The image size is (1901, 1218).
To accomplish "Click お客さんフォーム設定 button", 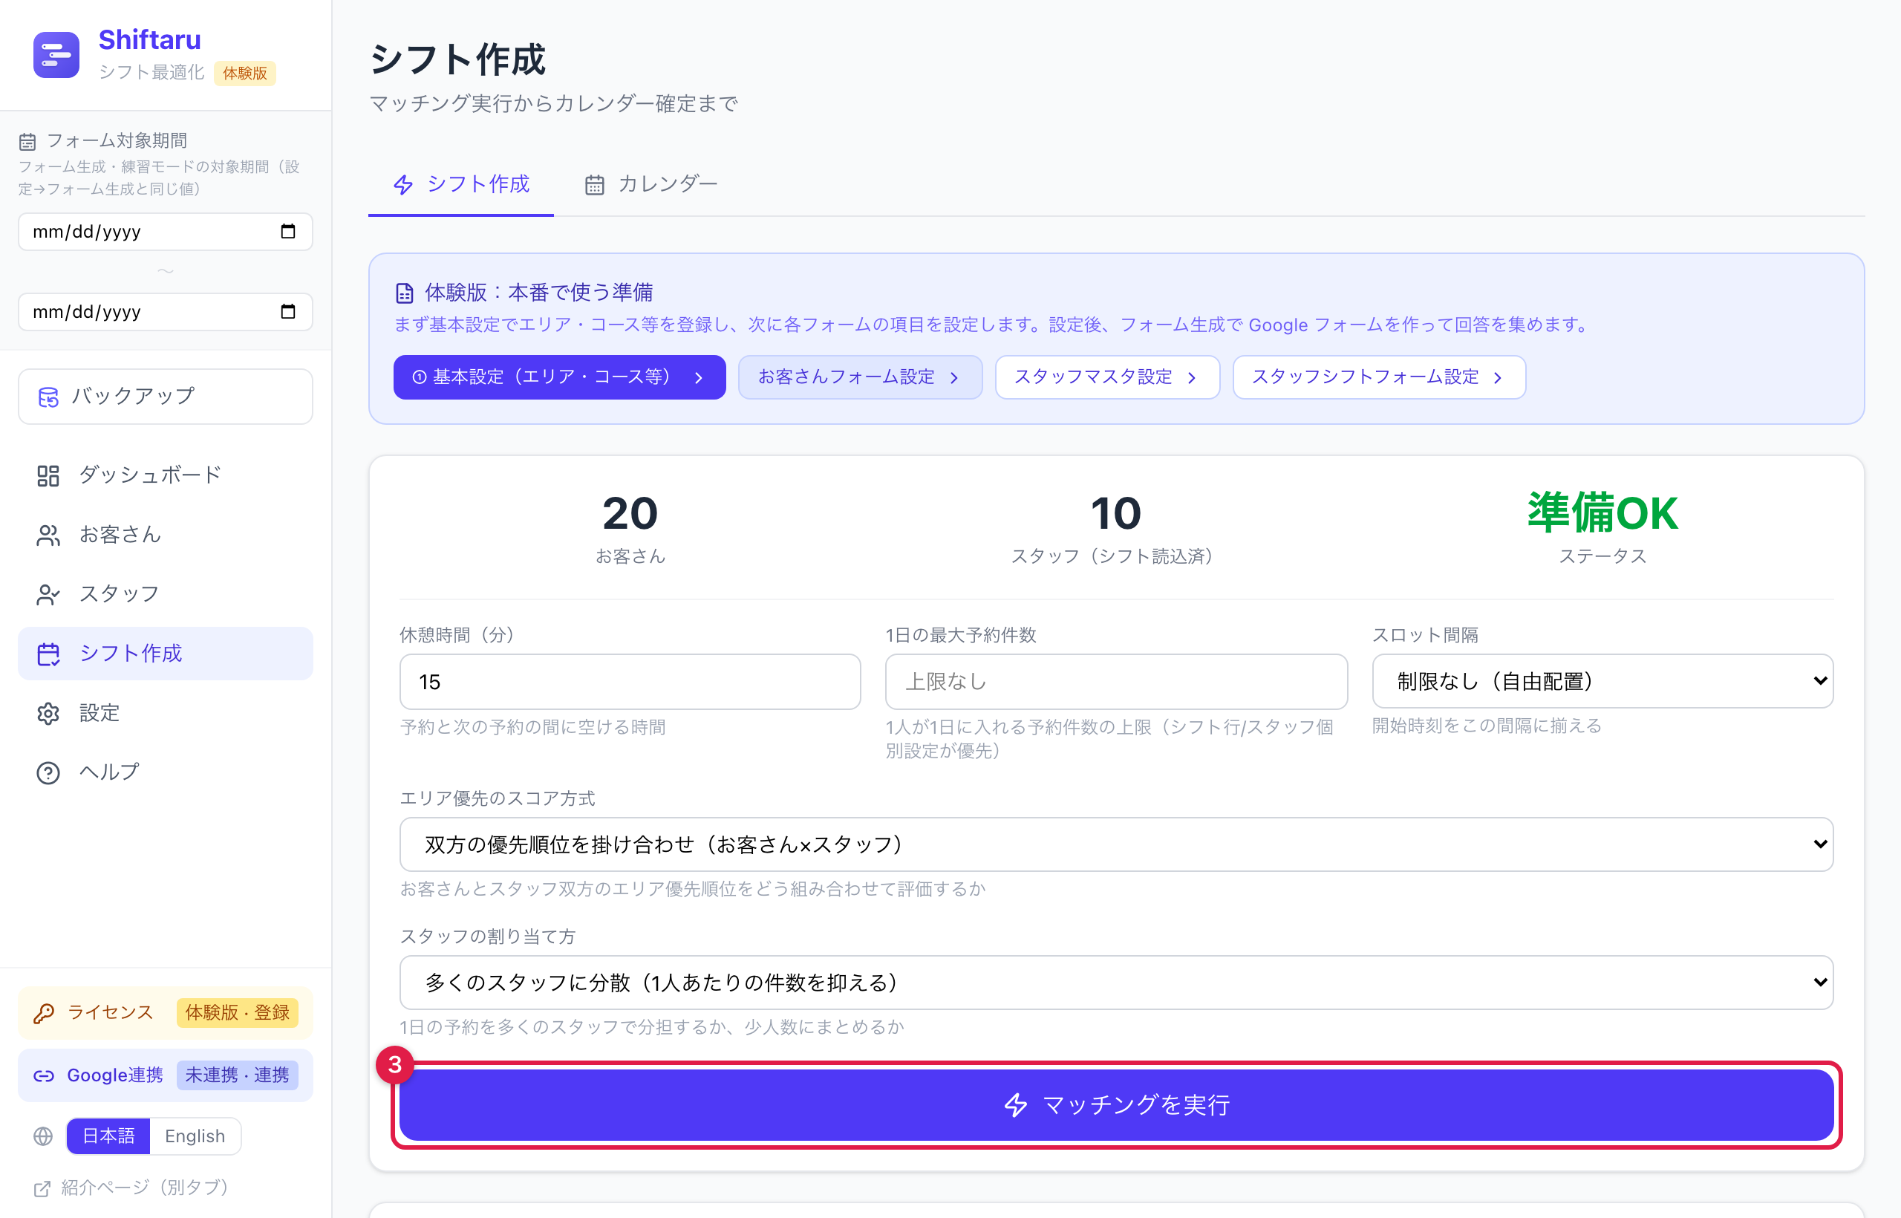I will tap(860, 377).
